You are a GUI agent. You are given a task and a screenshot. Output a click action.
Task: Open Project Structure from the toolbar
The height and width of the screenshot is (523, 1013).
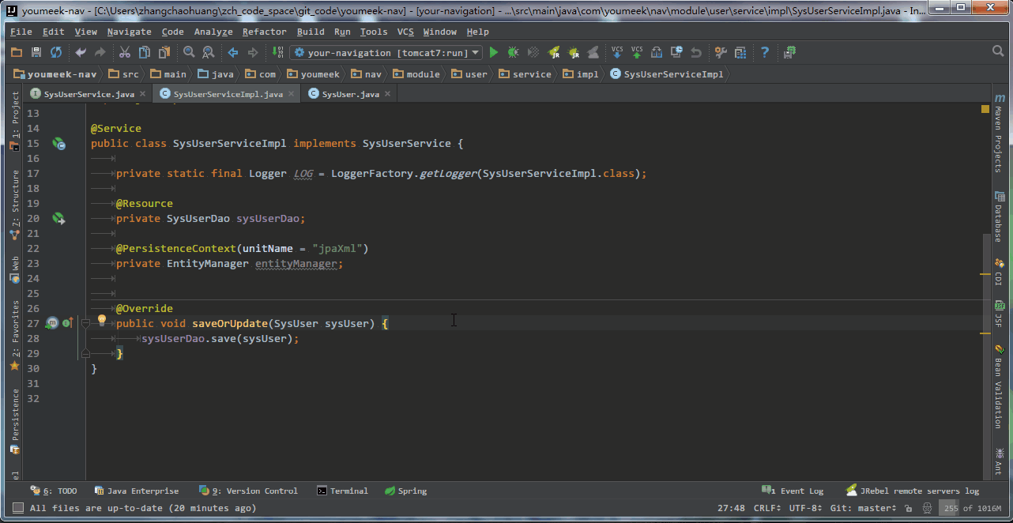(740, 53)
